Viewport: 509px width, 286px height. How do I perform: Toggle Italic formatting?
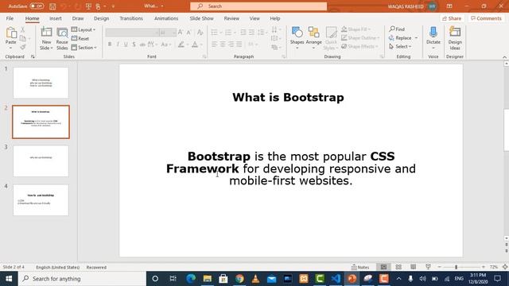pos(118,44)
